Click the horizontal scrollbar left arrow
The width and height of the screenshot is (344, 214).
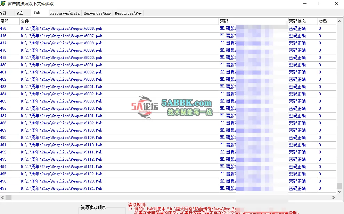point(2,197)
